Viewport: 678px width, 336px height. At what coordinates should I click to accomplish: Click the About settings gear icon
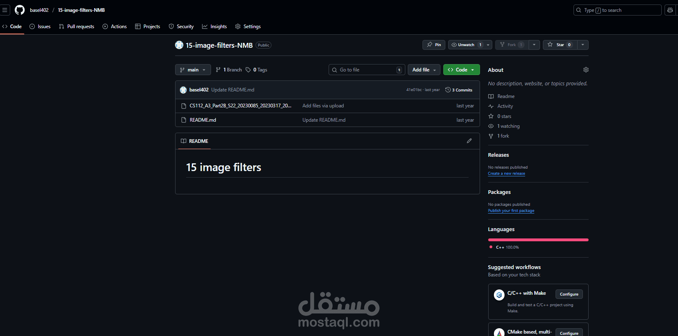click(x=586, y=70)
